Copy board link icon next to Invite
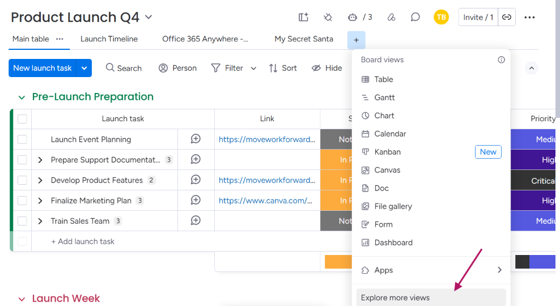The width and height of the screenshot is (560, 306). tap(506, 17)
